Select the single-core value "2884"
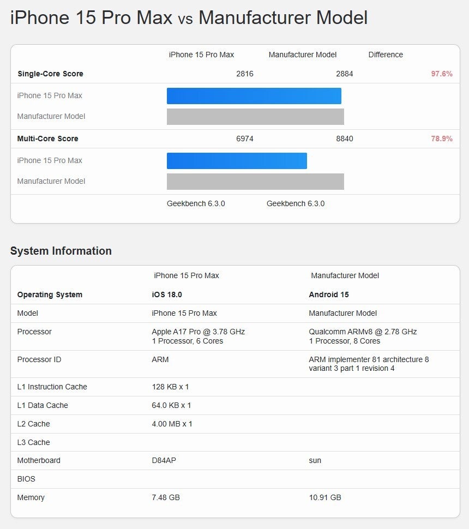The height and width of the screenshot is (529, 469). pos(345,74)
